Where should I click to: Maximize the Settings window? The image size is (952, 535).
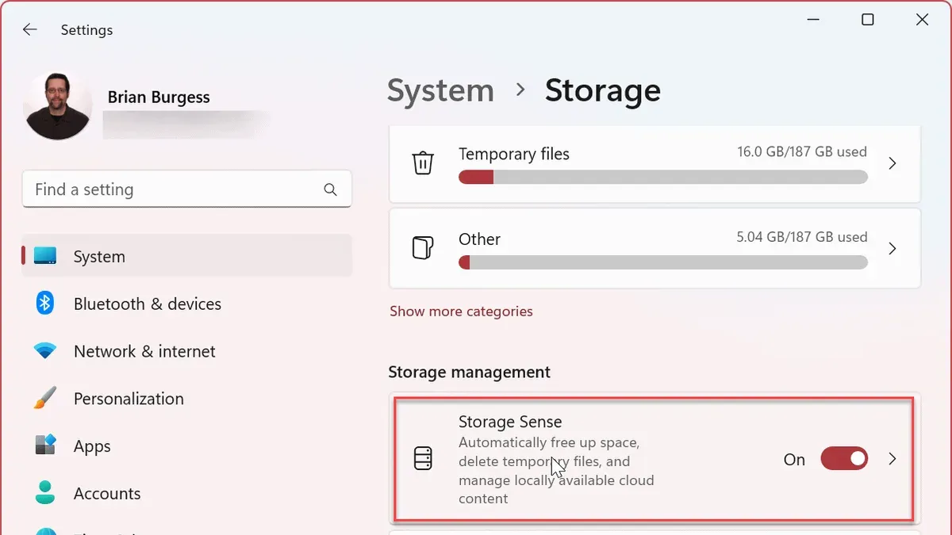[868, 20]
